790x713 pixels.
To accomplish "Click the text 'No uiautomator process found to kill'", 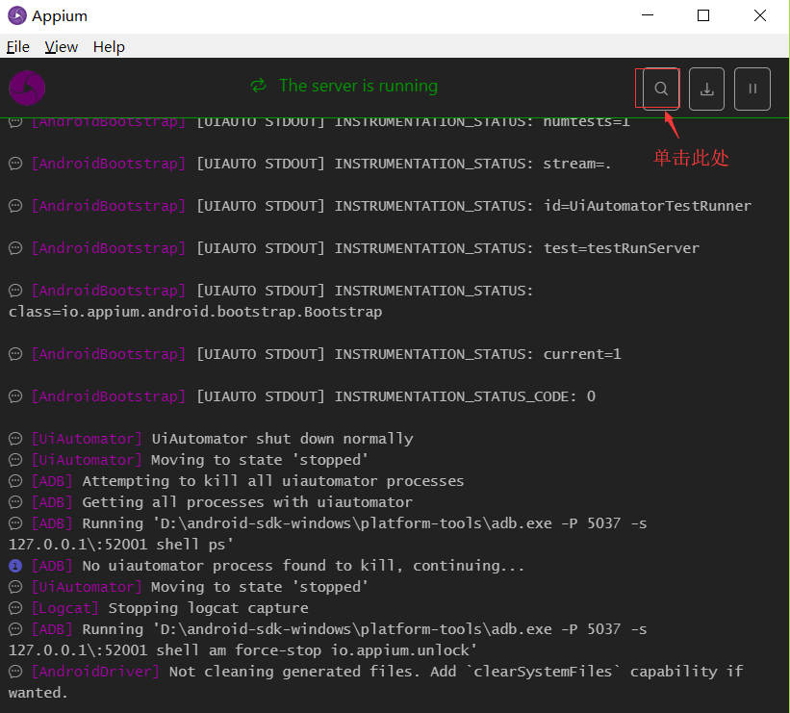I will (x=239, y=566).
